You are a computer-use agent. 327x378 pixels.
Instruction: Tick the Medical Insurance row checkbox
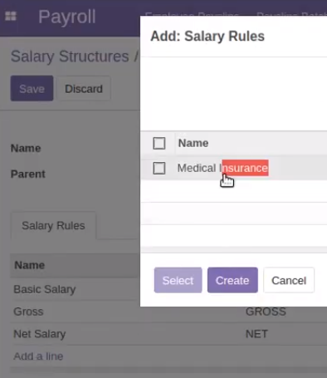tap(159, 168)
